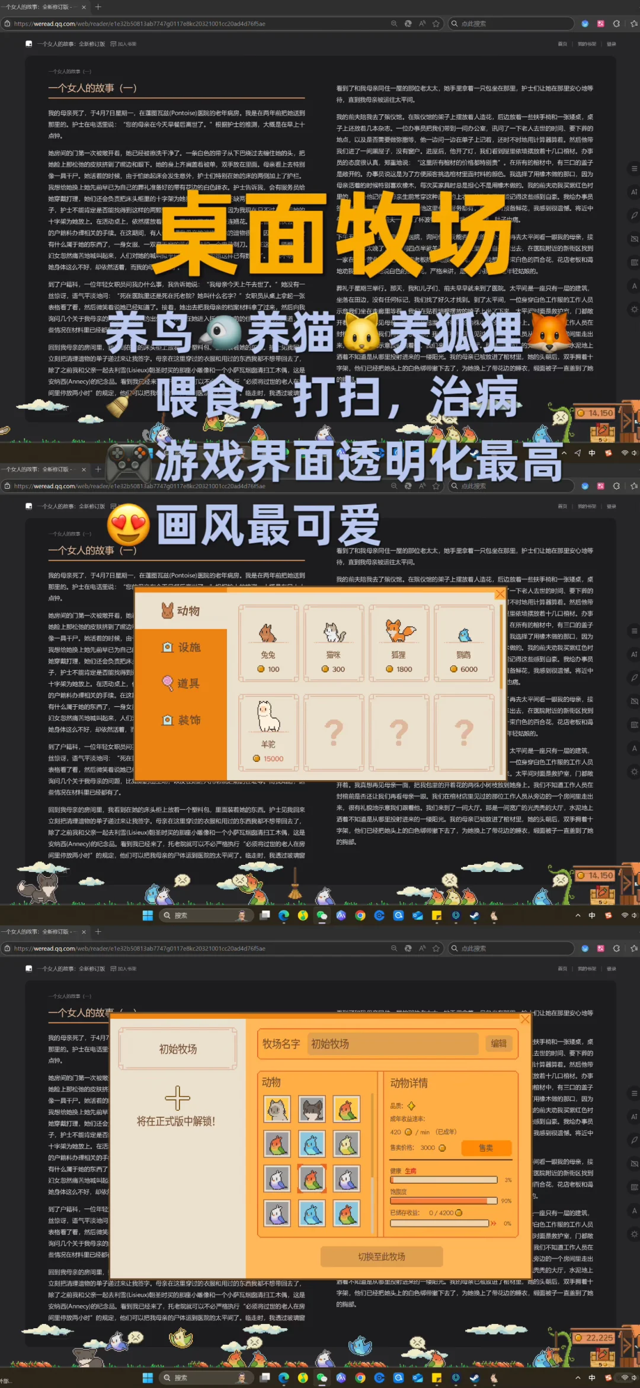Click 加入书架 in topmost reader header
The height and width of the screenshot is (1388, 640).
point(123,44)
